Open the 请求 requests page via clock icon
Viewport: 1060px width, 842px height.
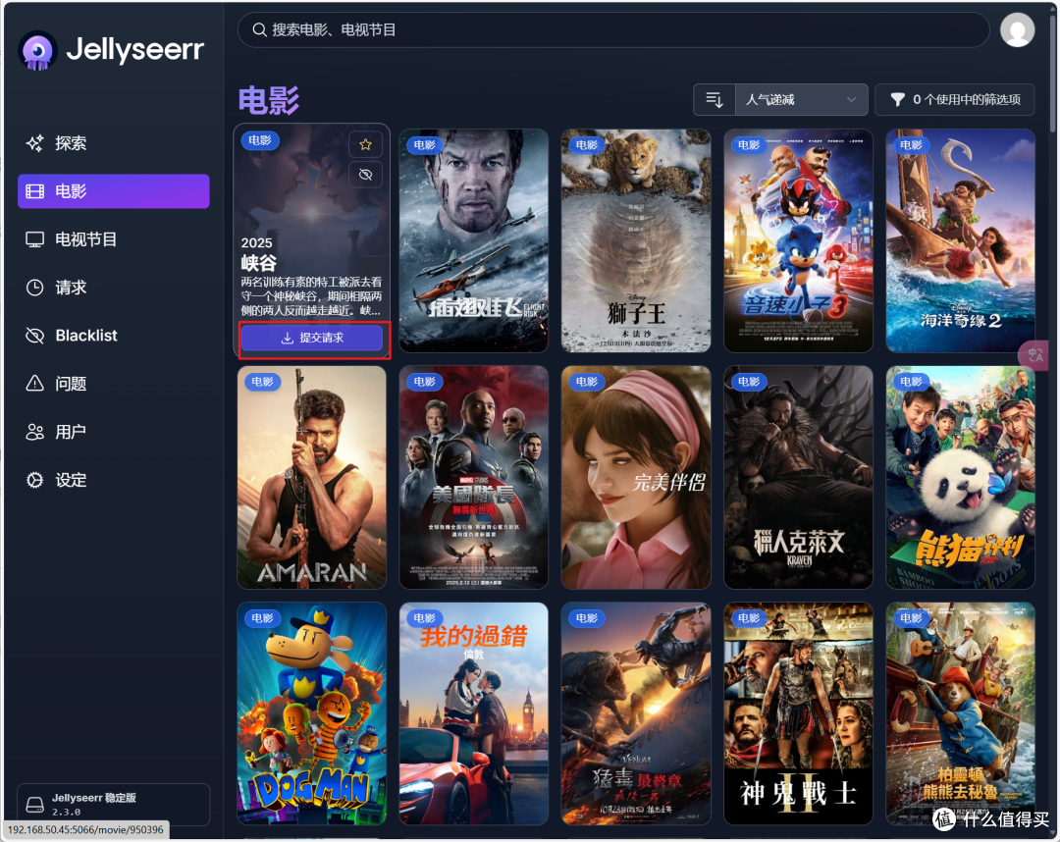(x=74, y=287)
